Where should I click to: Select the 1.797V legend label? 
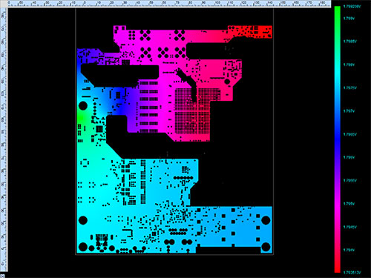pos(349,111)
